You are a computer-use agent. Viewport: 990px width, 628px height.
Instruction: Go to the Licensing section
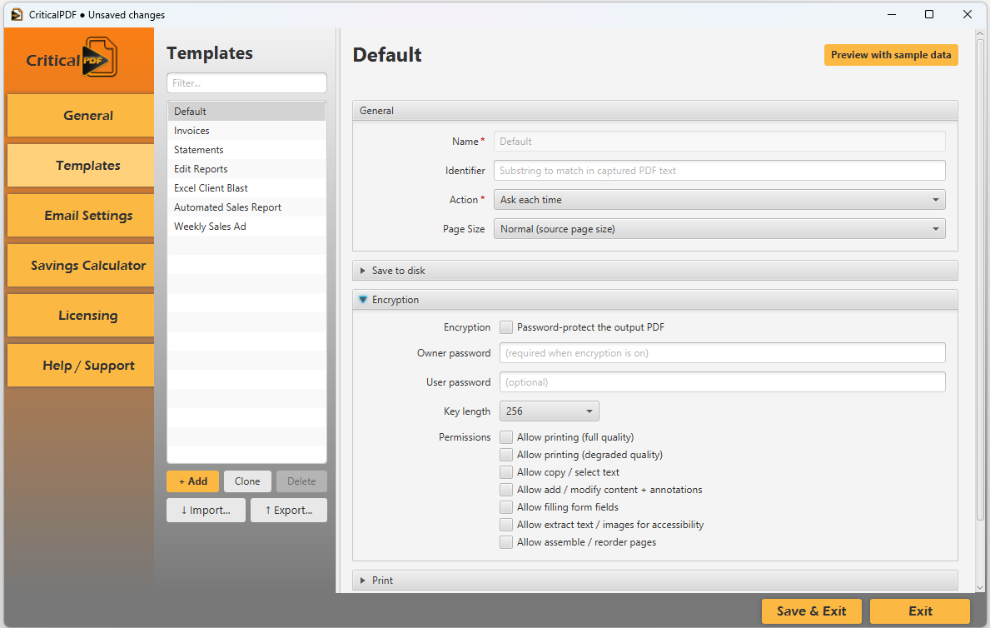pos(81,316)
